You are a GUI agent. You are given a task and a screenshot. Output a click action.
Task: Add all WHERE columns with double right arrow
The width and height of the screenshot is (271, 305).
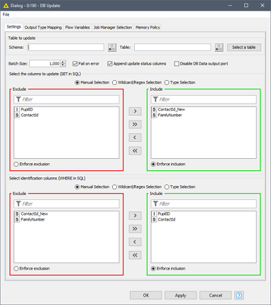(135, 228)
